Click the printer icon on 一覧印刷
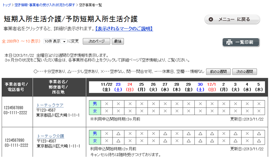The image size is (270, 157). click(229, 42)
